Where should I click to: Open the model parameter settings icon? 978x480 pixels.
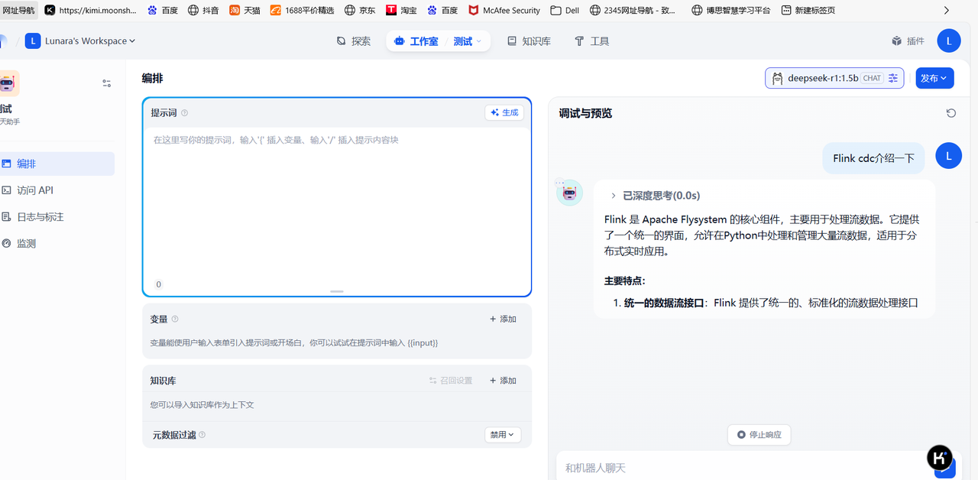coord(894,77)
